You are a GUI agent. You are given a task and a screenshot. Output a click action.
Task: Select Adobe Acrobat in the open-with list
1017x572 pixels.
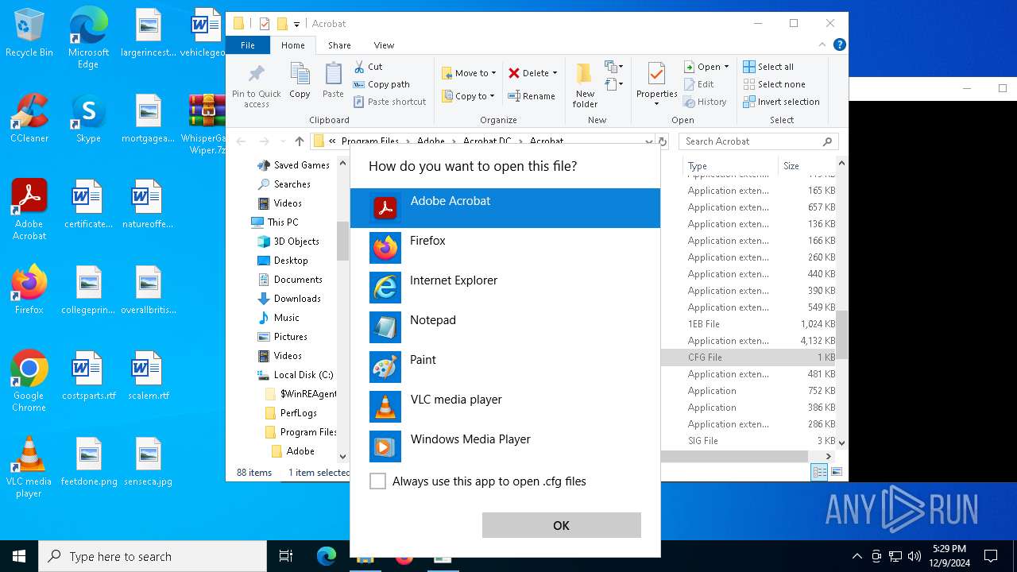505,208
